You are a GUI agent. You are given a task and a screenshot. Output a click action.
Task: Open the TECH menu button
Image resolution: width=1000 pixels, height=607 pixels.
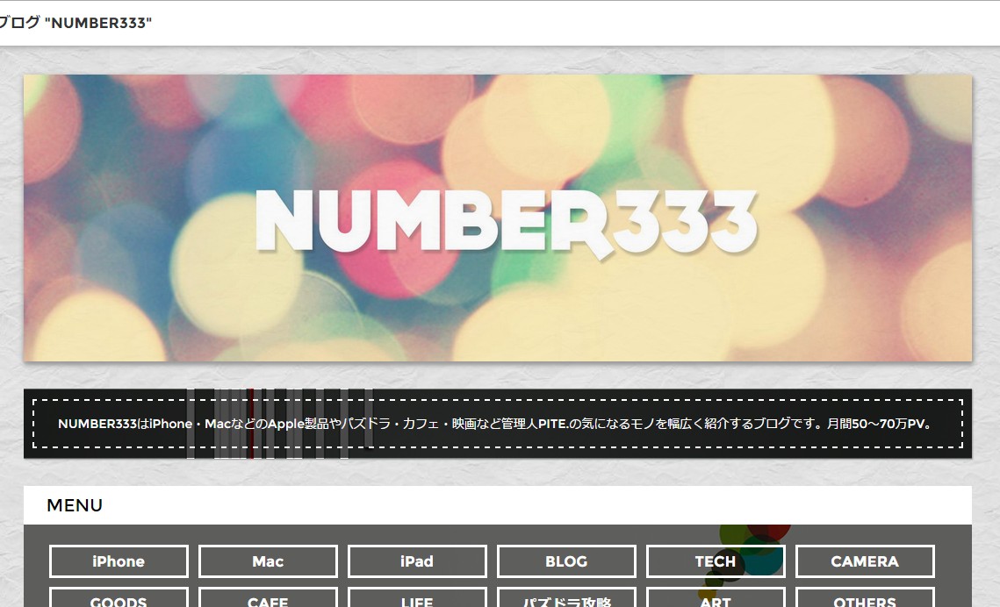716,561
